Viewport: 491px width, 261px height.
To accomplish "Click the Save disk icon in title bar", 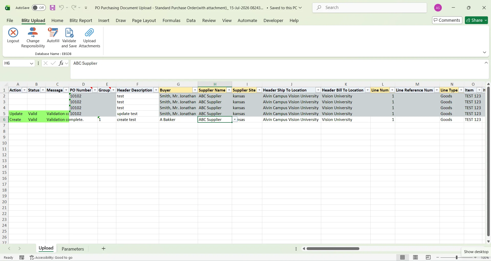I will tap(53, 8).
